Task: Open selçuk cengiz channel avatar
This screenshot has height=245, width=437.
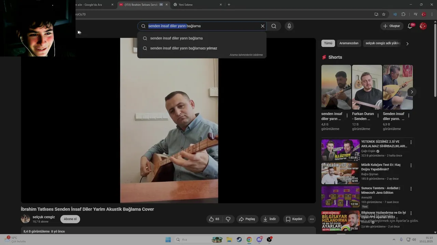Action: (26, 219)
